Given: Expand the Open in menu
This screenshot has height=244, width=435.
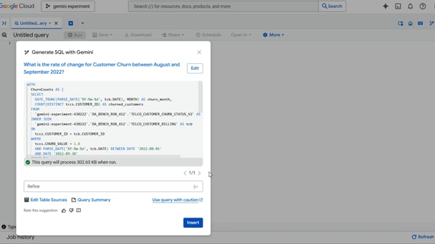Looking at the screenshot, I should [241, 35].
